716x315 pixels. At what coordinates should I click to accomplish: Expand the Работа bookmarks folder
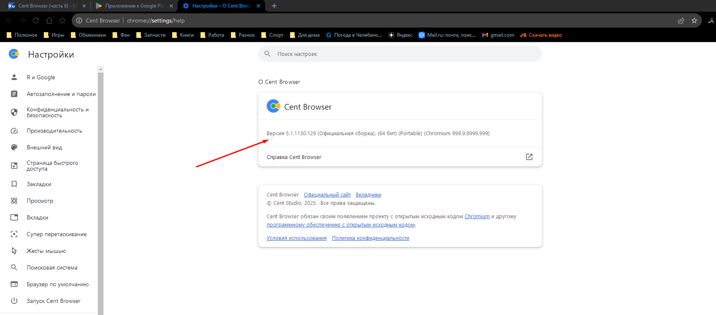click(212, 35)
